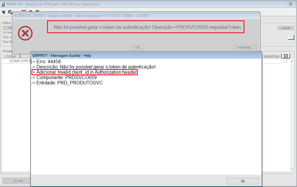Screen dimensions: 297x187
Task: Click the first toolbar arrow icon in PRDFP136 window
Action: pos(4,12)
